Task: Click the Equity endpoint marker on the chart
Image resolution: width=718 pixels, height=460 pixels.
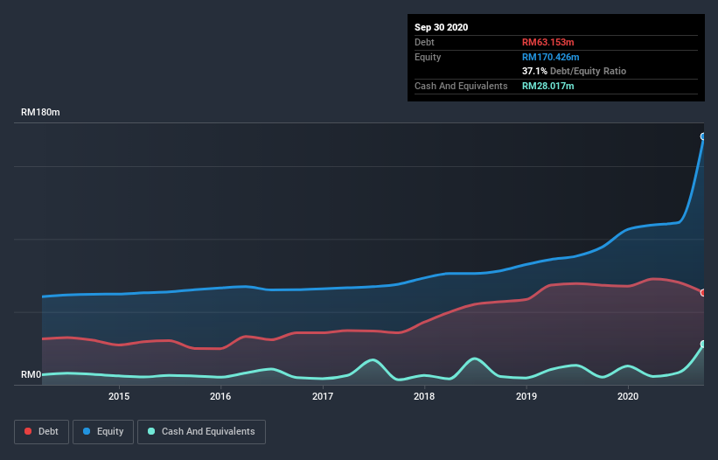Action: tap(703, 136)
